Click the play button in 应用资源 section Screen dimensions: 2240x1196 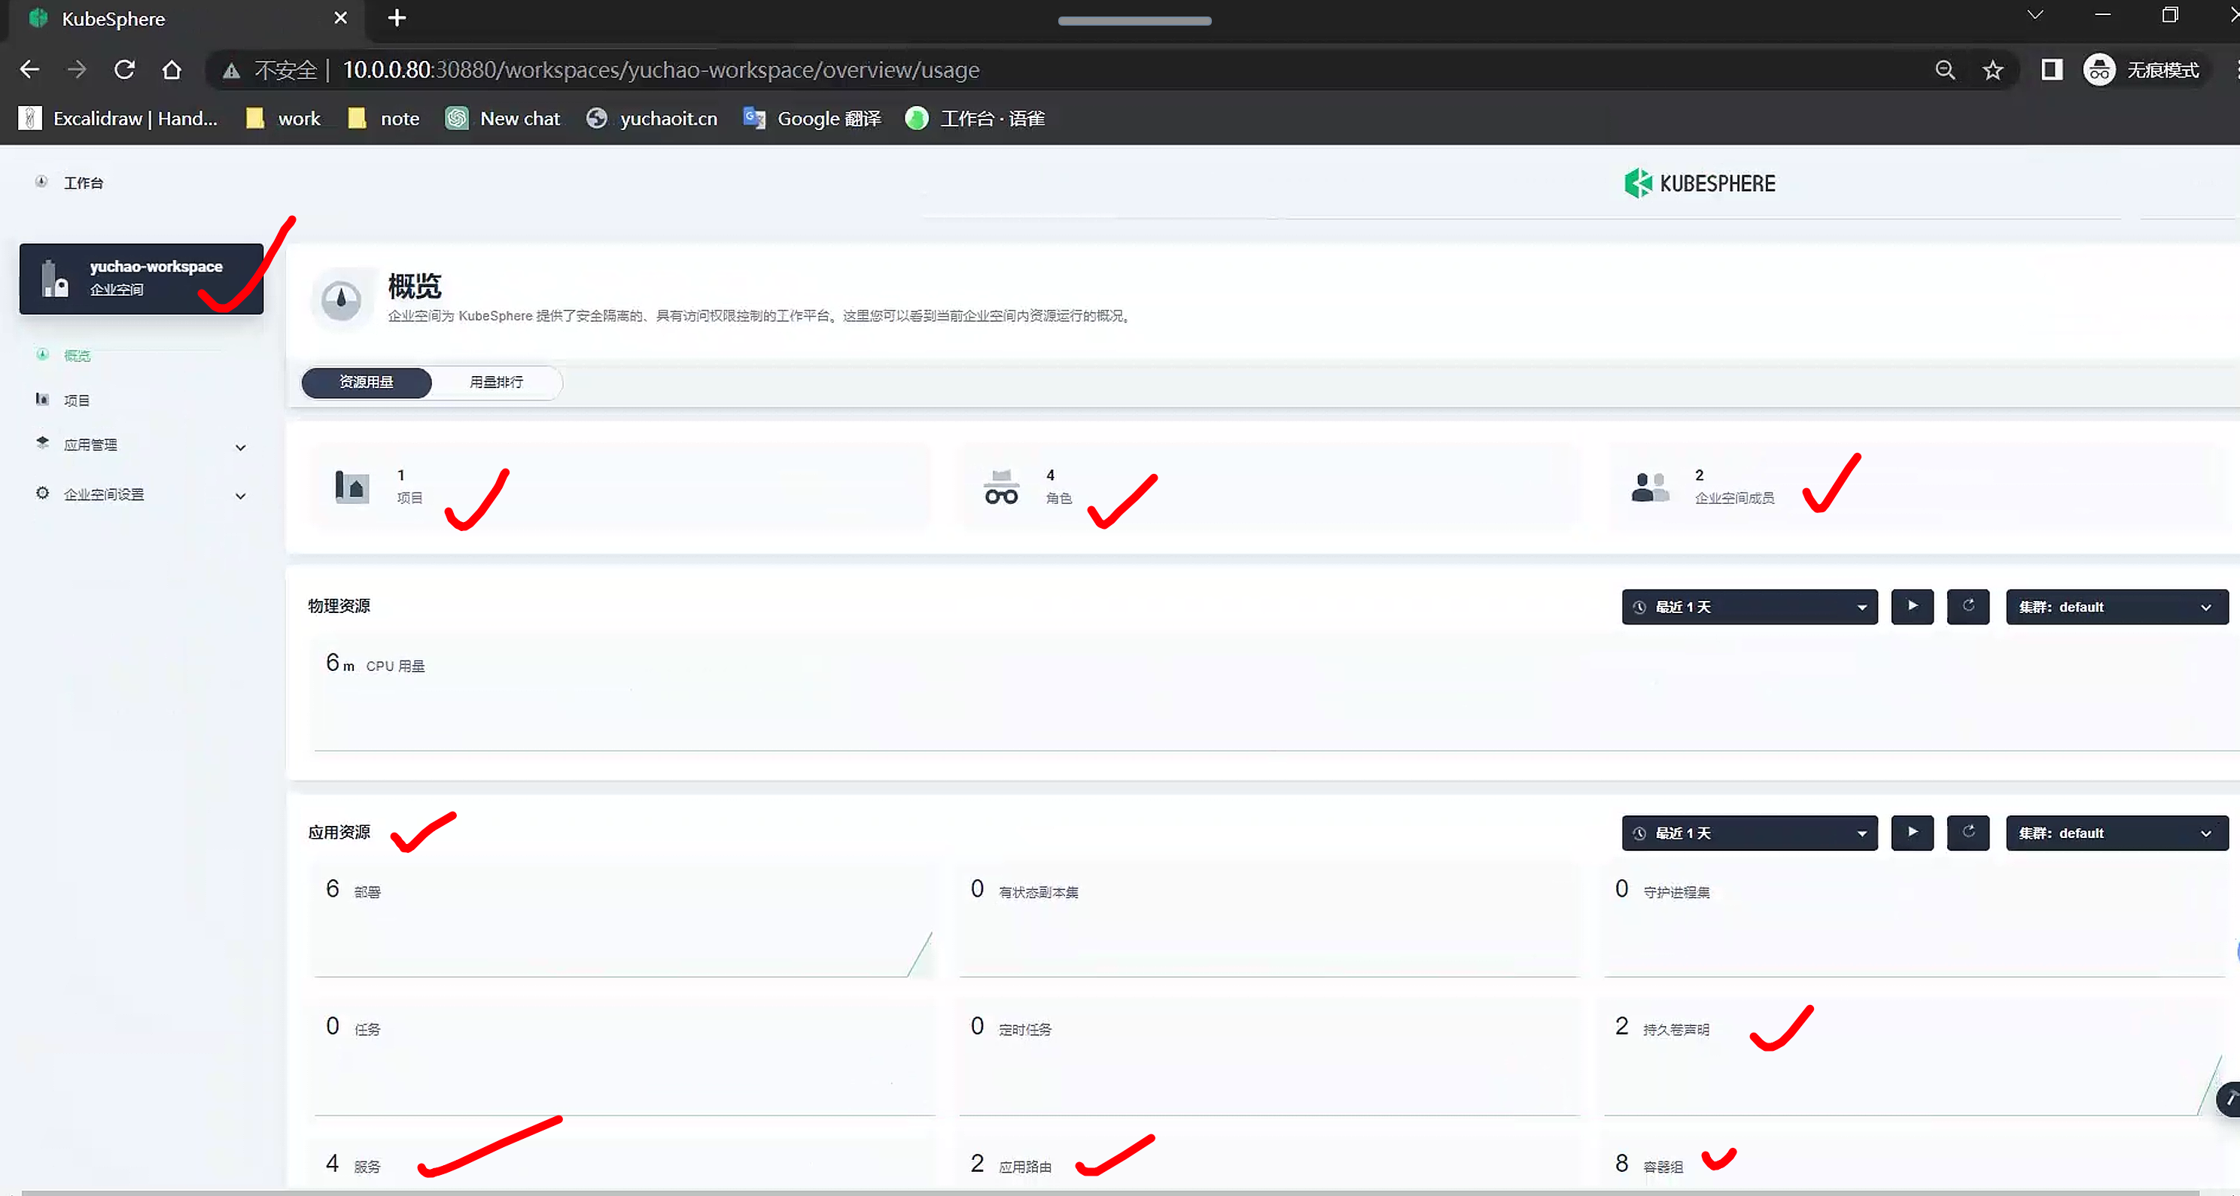pos(1911,833)
